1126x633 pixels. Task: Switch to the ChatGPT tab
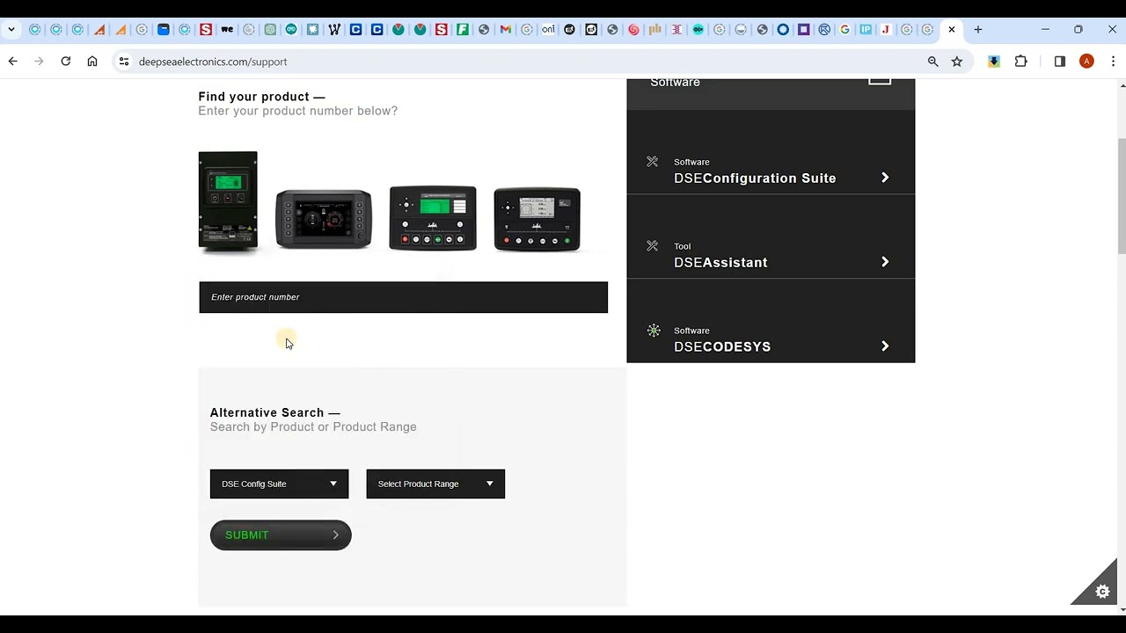click(x=270, y=29)
